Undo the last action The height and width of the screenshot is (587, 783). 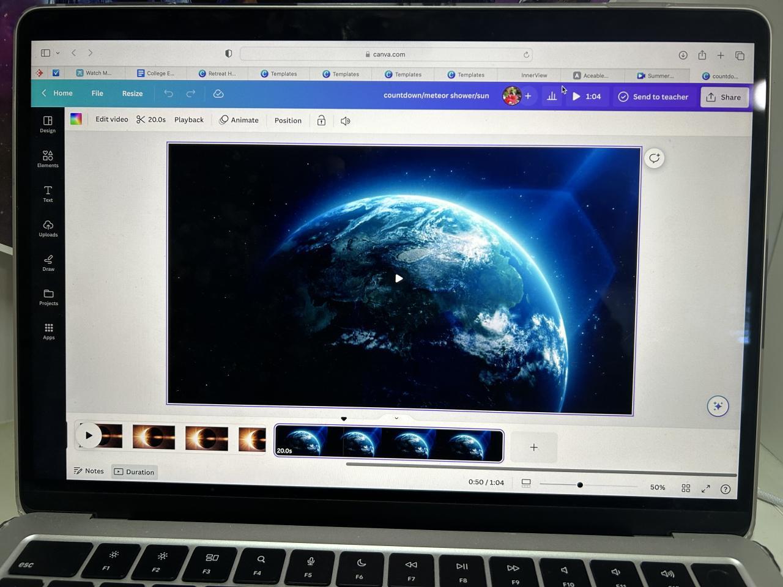pyautogui.click(x=168, y=94)
